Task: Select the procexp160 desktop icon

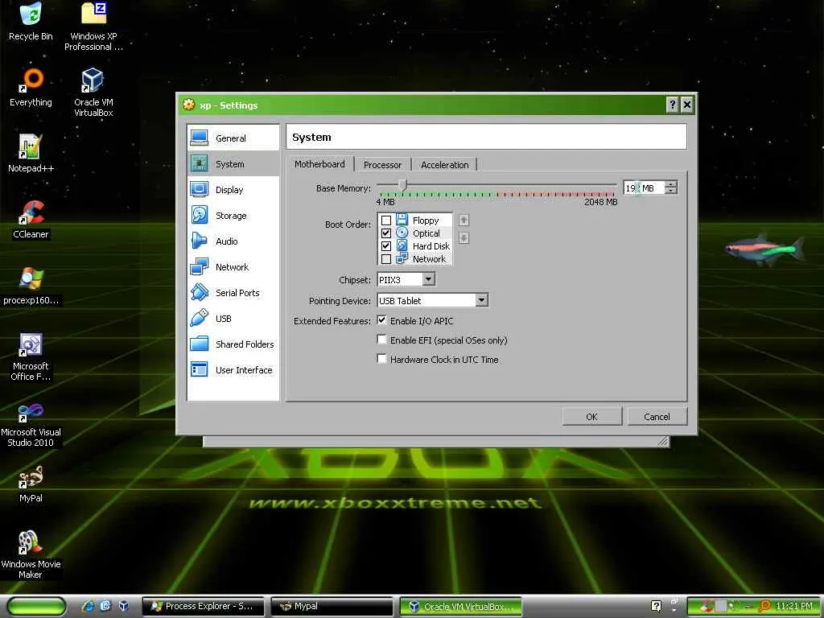Action: pyautogui.click(x=31, y=286)
